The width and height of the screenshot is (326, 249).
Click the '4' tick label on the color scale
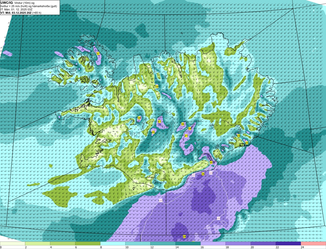(x=51, y=247)
